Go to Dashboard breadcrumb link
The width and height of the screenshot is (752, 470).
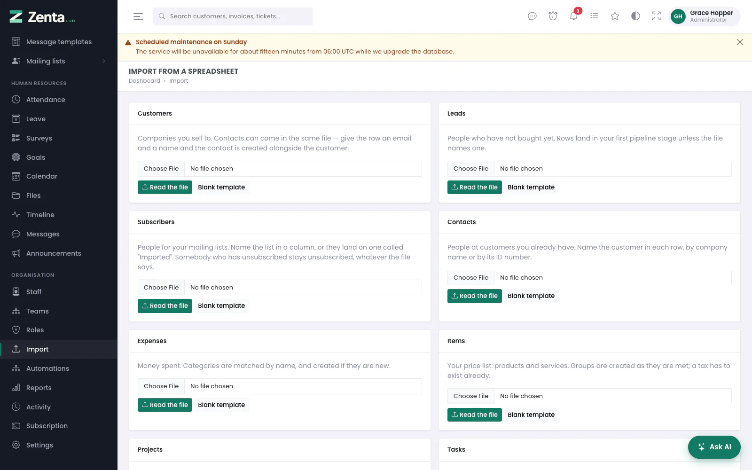[144, 81]
